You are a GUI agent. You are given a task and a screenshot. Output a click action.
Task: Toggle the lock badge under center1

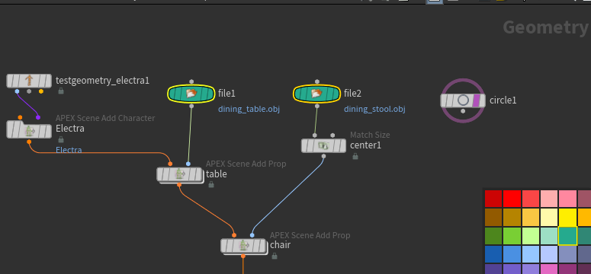[x=355, y=156]
